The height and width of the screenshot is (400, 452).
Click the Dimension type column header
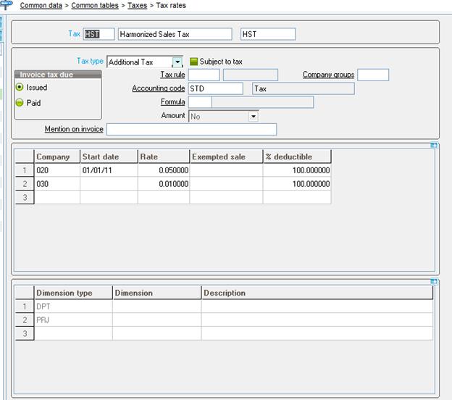(x=73, y=293)
